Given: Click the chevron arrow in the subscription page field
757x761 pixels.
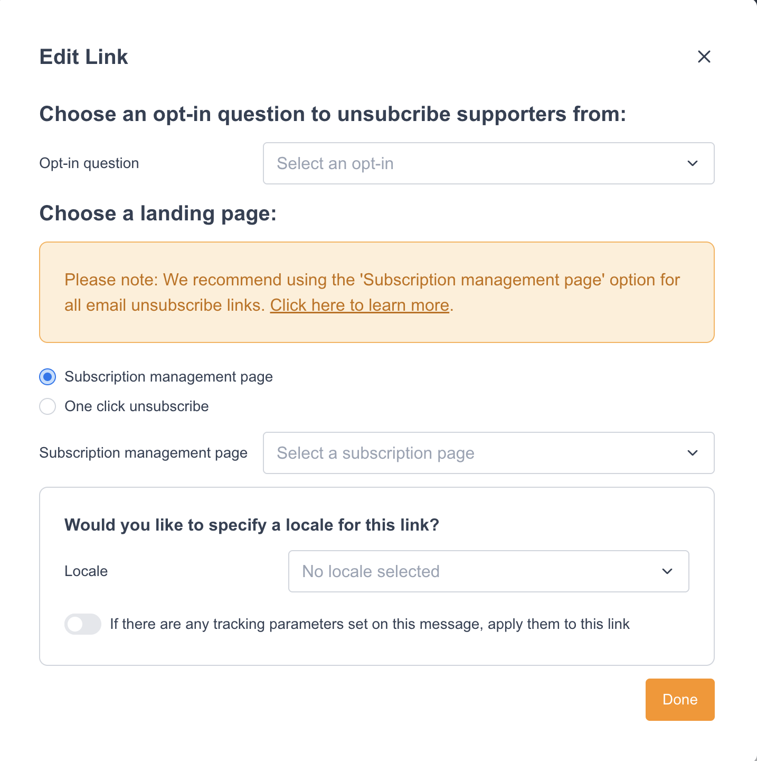Looking at the screenshot, I should click(x=693, y=453).
